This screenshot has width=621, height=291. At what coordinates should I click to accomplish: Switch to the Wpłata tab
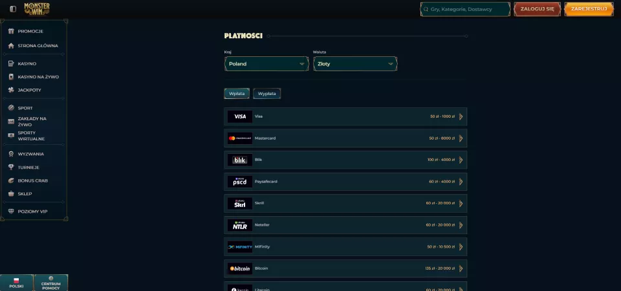click(x=237, y=94)
